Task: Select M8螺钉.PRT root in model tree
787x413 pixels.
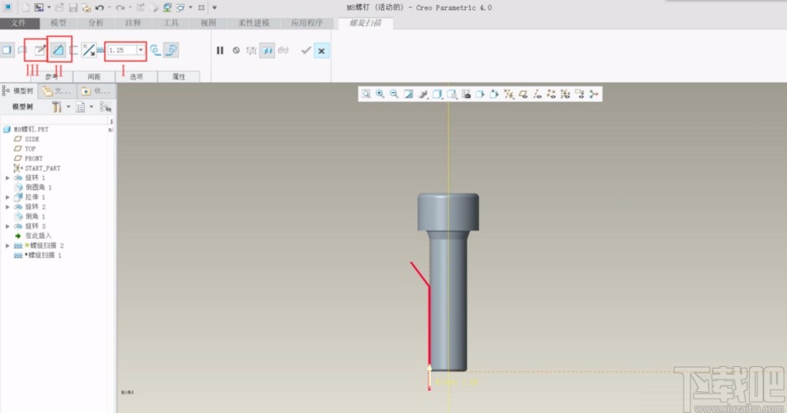Action: click(31, 129)
